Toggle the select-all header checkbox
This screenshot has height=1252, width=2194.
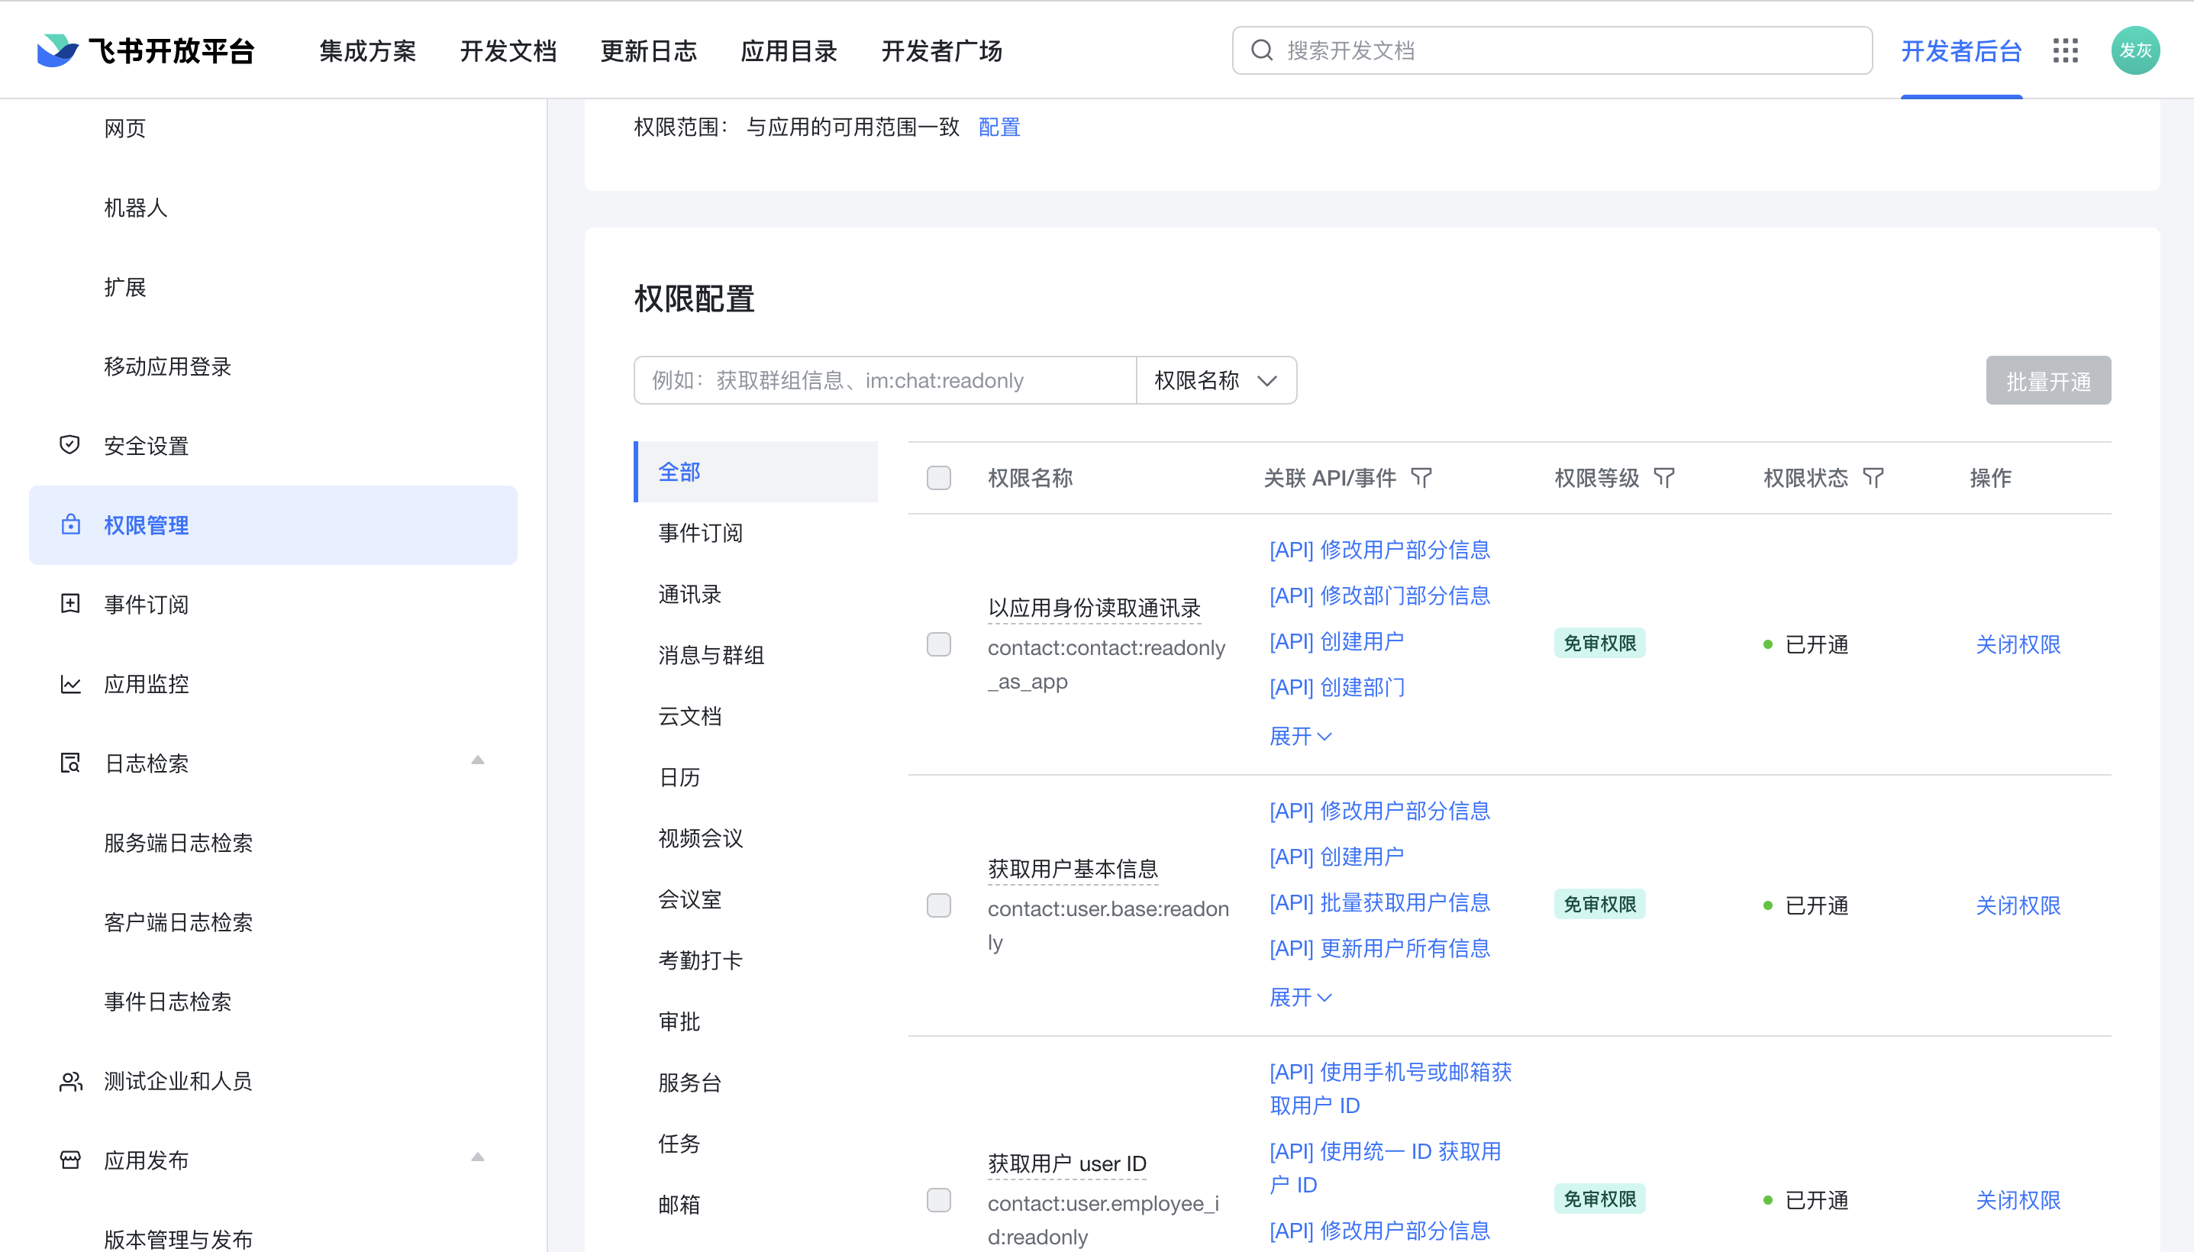[939, 478]
